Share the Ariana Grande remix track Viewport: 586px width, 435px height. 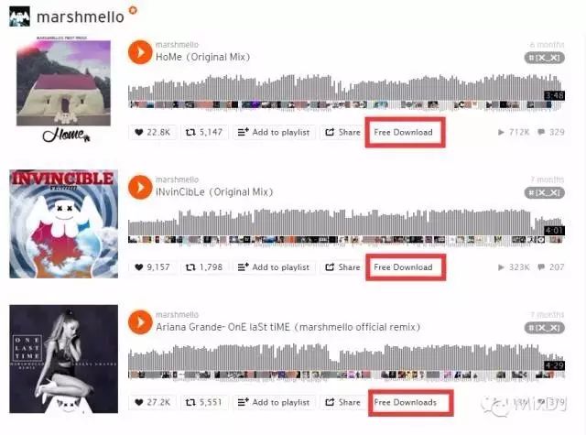click(342, 402)
